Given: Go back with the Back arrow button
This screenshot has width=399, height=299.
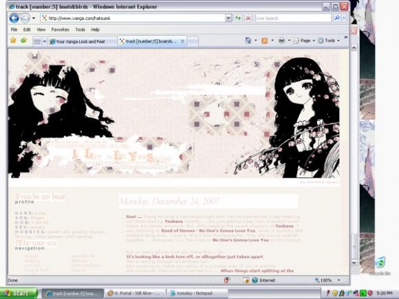Looking at the screenshot, I should [14, 18].
